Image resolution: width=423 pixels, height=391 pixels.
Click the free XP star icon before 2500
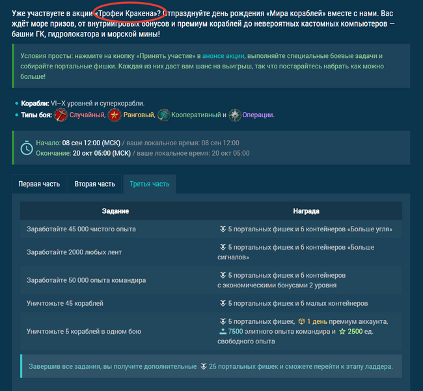[x=342, y=332]
